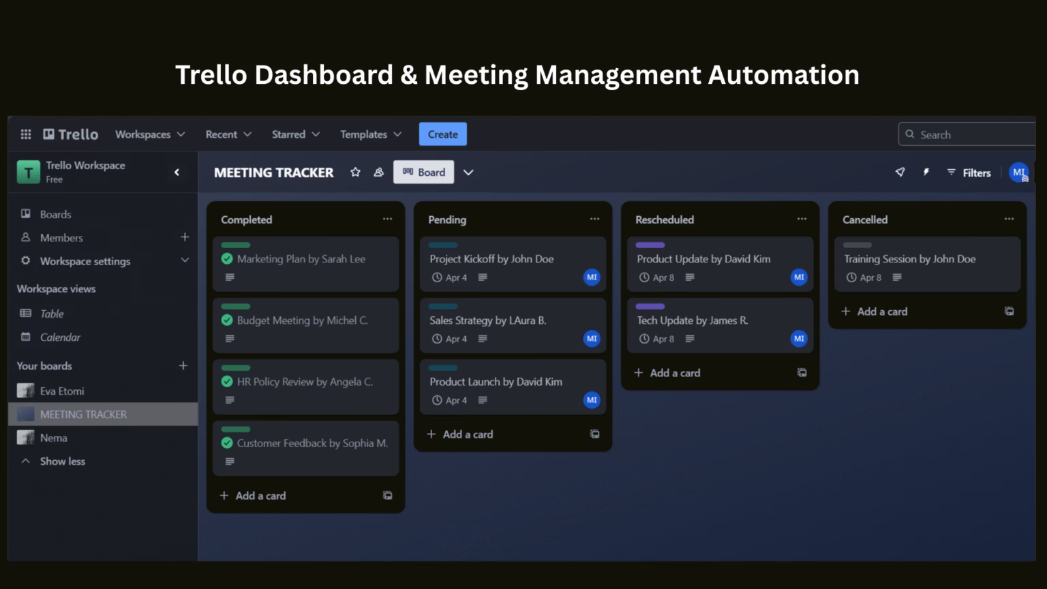Viewport: 1047px width, 589px height.
Task: Toggle complete check on Marketing Plan card
Action: [x=227, y=259]
